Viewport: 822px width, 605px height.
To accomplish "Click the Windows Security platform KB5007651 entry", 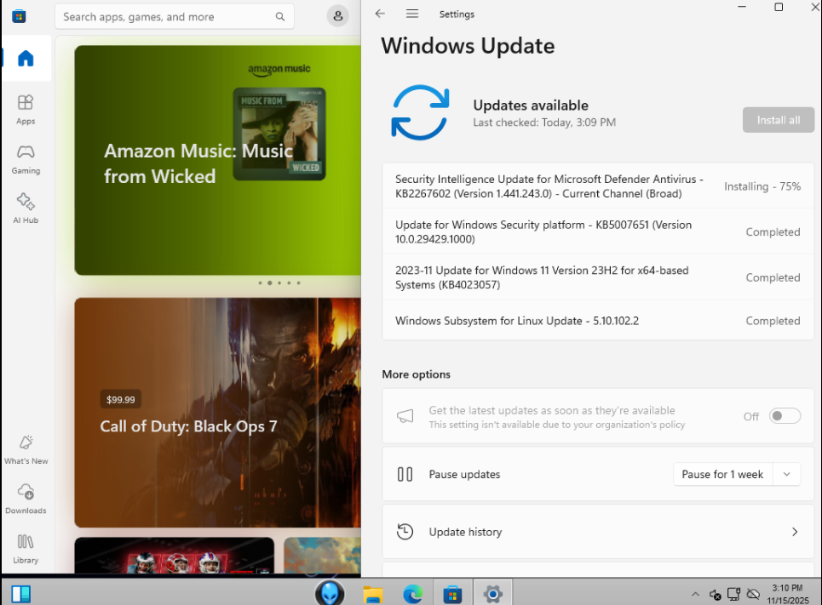I will 598,232.
